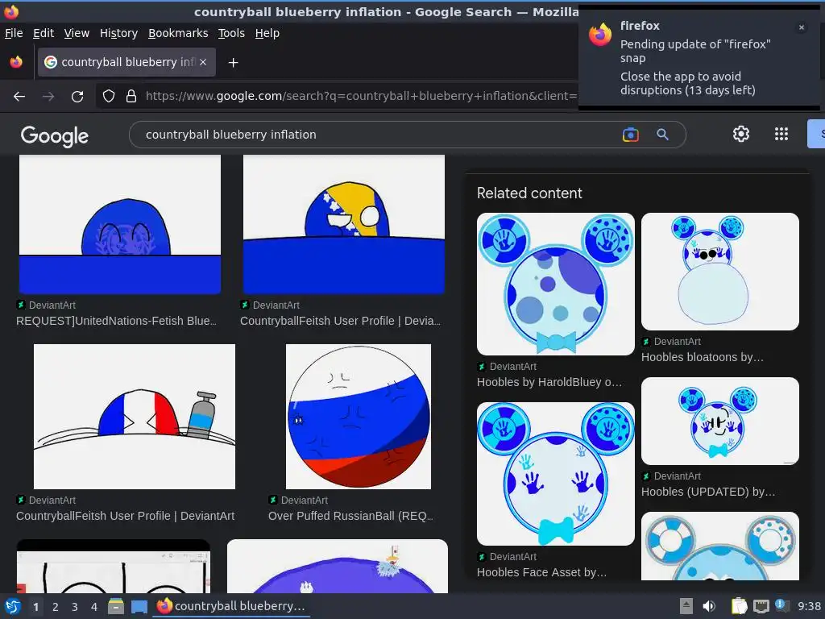The image size is (825, 619).
Task: Open CountryballFeitsh User Profile | DeviantArt link
Action: [125, 516]
